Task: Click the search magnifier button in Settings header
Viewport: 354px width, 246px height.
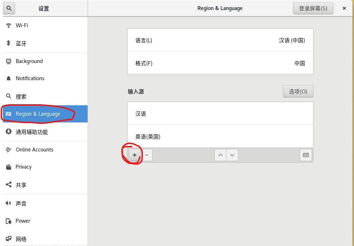Action: tap(9, 8)
